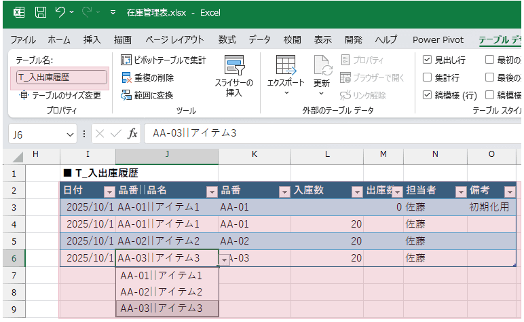Open Quick Access Toolbar customize menu
This screenshot has width=524, height=322.
113,13
